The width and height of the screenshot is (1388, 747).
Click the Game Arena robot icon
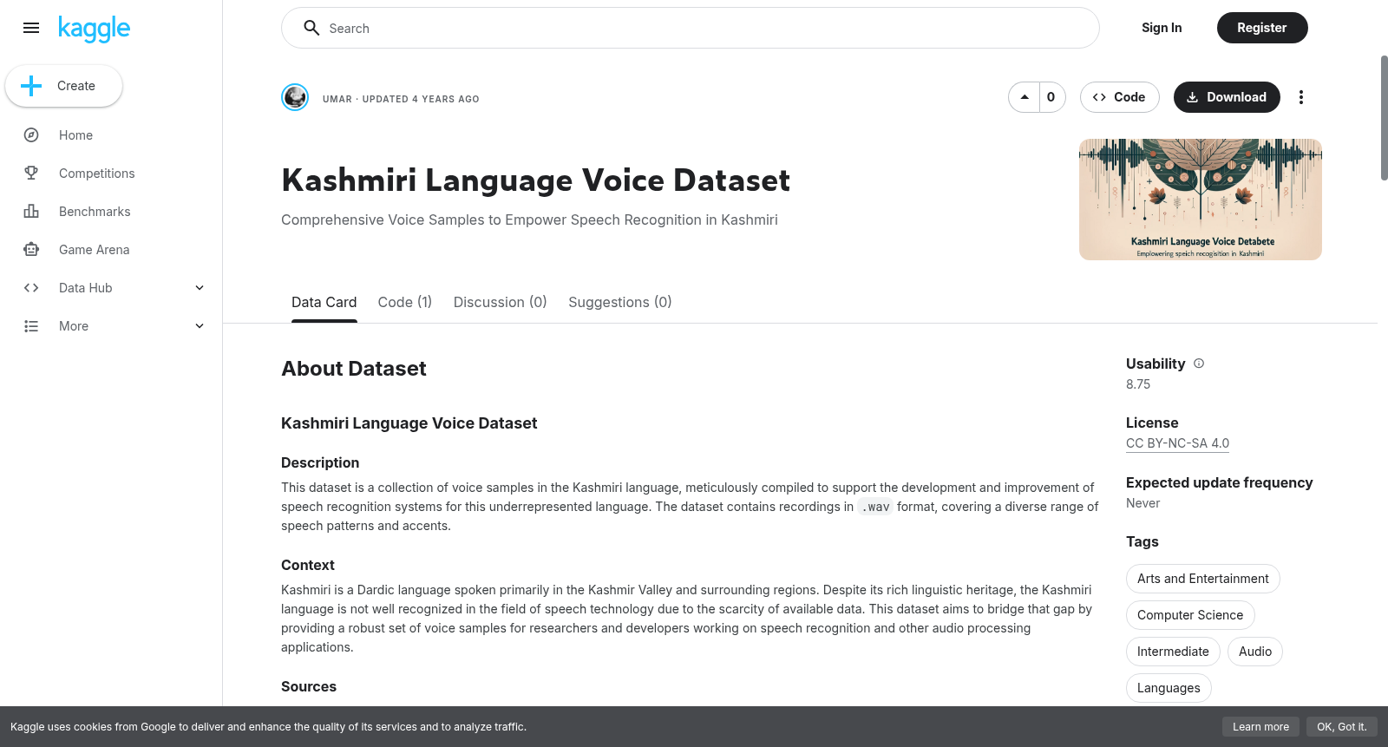pyautogui.click(x=31, y=250)
